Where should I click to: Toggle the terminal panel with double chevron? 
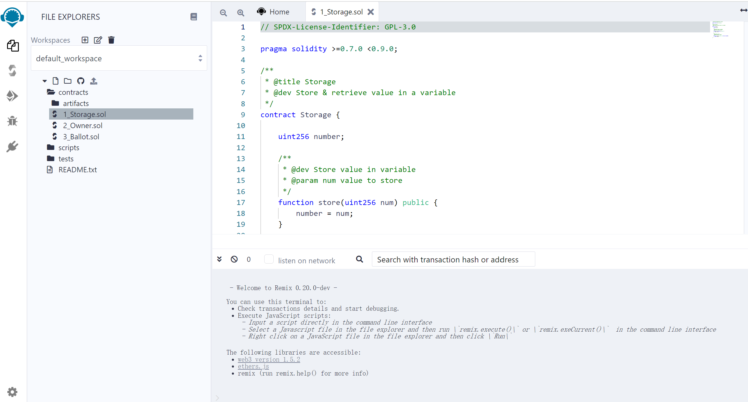220,259
